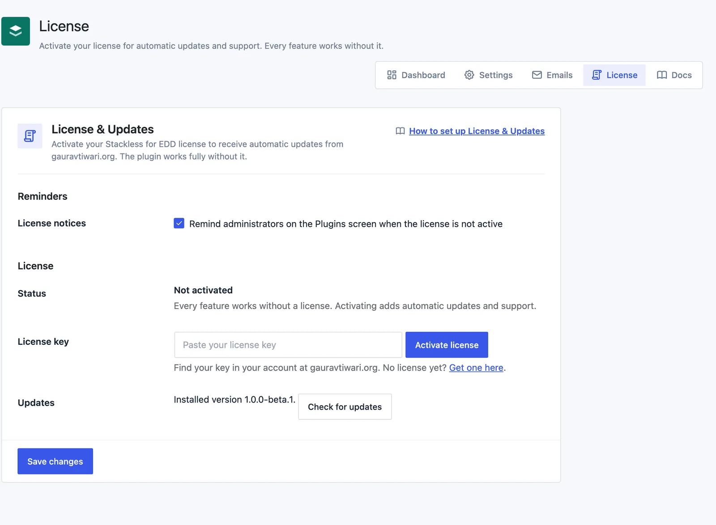Image resolution: width=716 pixels, height=525 pixels.
Task: Click the Dashboard grid icon
Action: (x=392, y=75)
